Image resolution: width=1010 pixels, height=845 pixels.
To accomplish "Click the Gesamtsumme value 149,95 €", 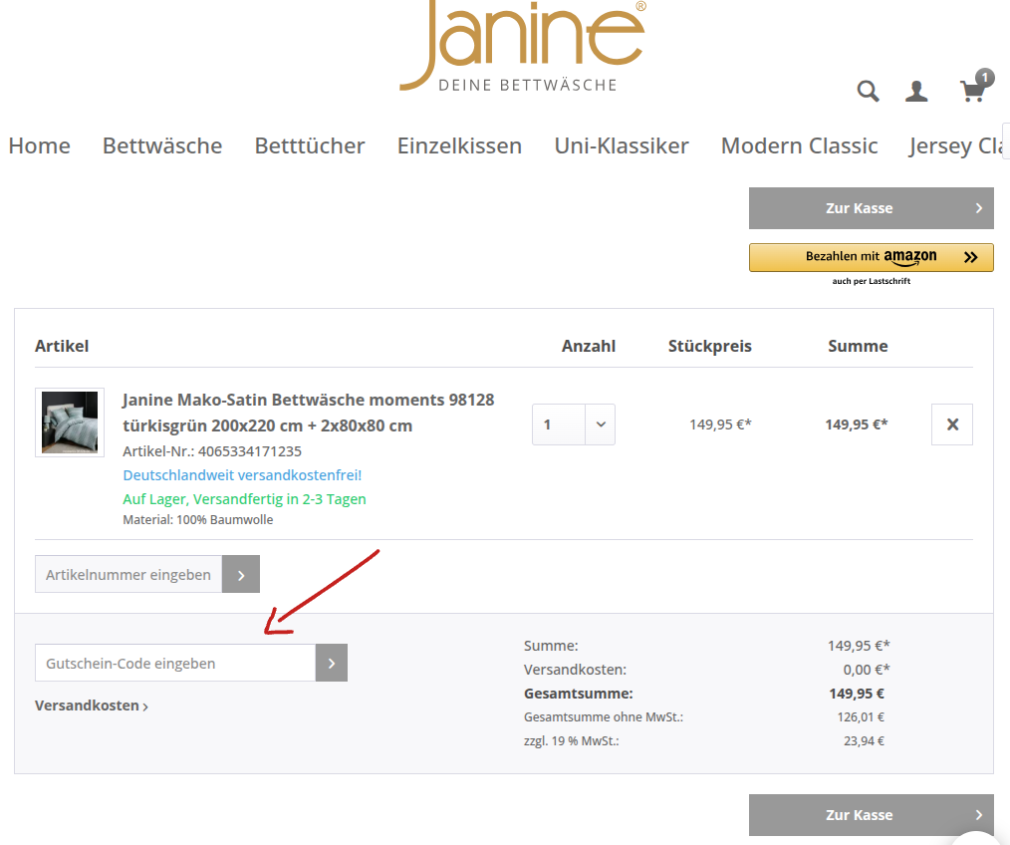I will tap(856, 694).
